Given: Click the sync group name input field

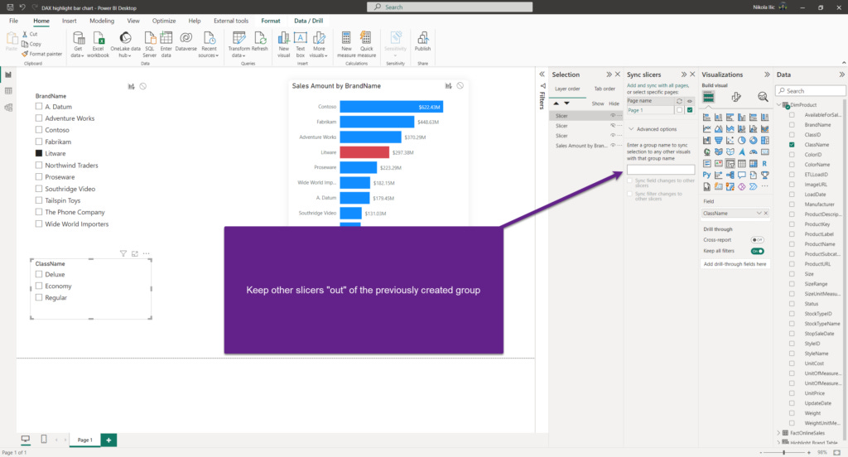Looking at the screenshot, I should [660, 170].
